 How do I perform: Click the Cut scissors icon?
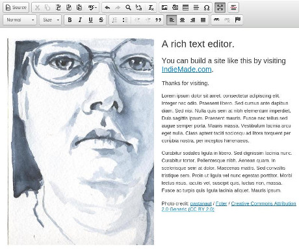(37, 8)
